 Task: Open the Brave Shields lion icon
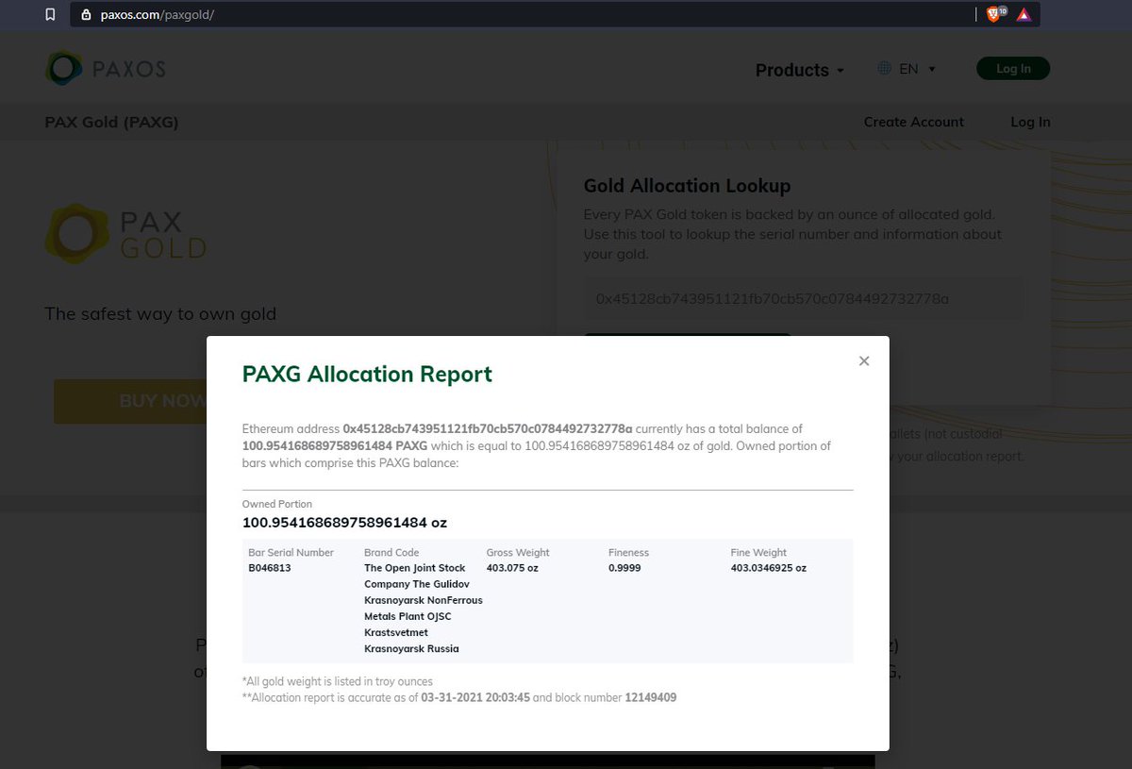tap(994, 14)
